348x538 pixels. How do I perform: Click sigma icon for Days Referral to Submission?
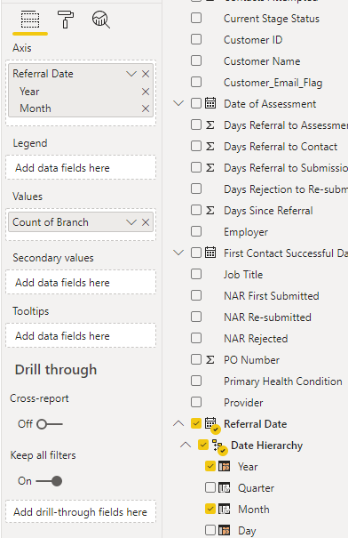(x=210, y=167)
